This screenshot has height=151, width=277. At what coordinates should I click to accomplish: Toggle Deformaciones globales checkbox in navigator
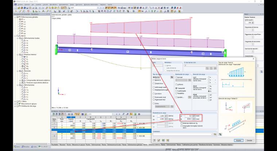(x=17, y=17)
